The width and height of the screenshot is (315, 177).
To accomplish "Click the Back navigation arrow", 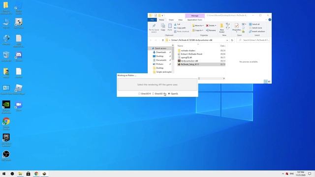I will pos(151,40).
